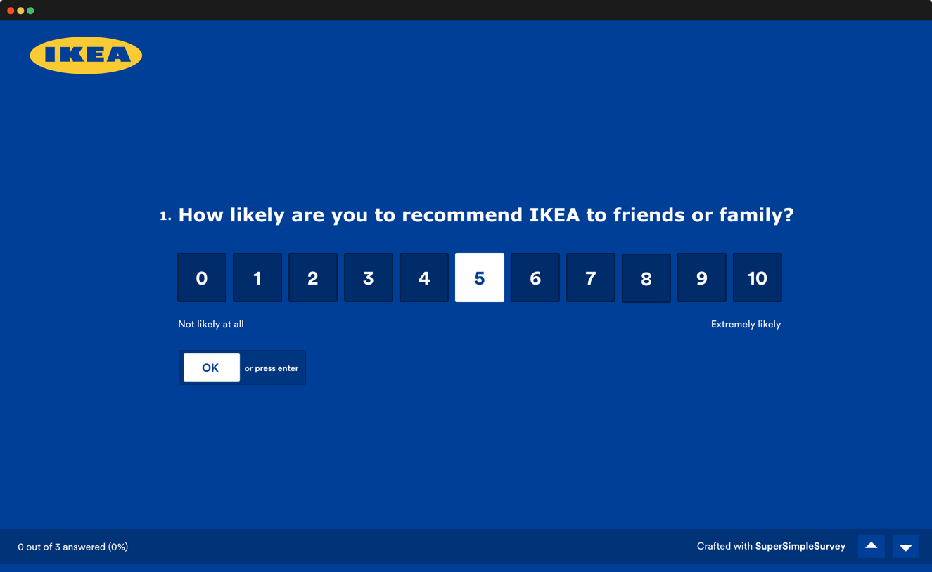Click the IKEA logo
This screenshot has height=572, width=932.
pos(86,56)
